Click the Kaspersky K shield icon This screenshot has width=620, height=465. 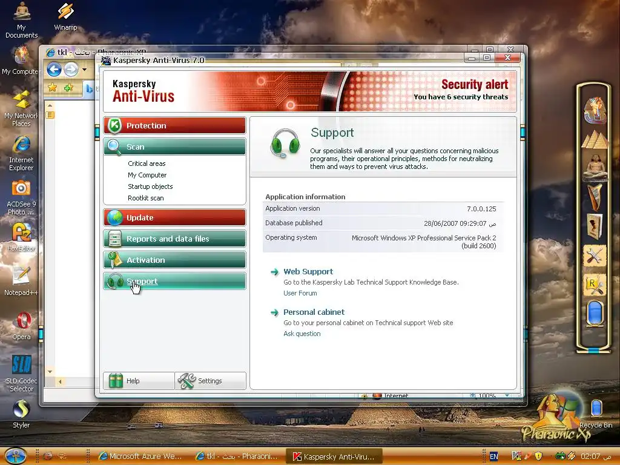point(114,125)
